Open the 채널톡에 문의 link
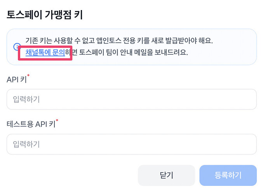The width and height of the screenshot is (261, 194). 45,52
